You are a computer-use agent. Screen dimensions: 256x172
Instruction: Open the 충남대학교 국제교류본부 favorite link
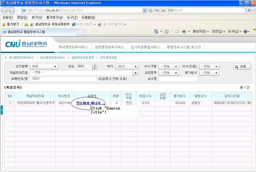click(50, 24)
